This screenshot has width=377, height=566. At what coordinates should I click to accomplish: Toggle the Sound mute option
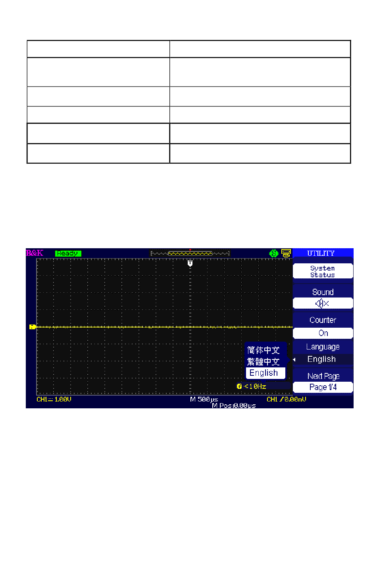pos(323,297)
